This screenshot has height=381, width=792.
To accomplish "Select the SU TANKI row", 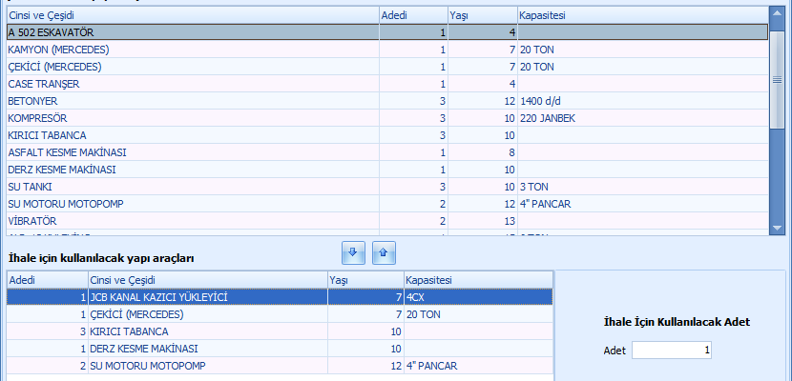I will [191, 187].
